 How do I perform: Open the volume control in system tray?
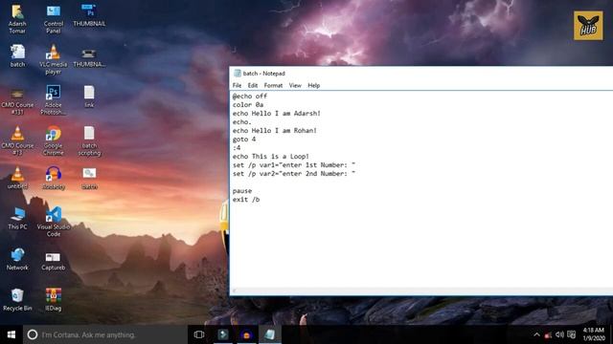(559, 334)
